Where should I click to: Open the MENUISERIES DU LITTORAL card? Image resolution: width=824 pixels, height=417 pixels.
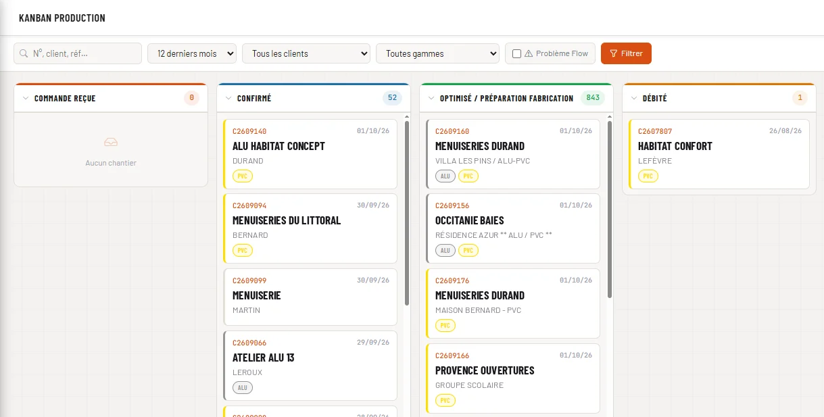[310, 228]
